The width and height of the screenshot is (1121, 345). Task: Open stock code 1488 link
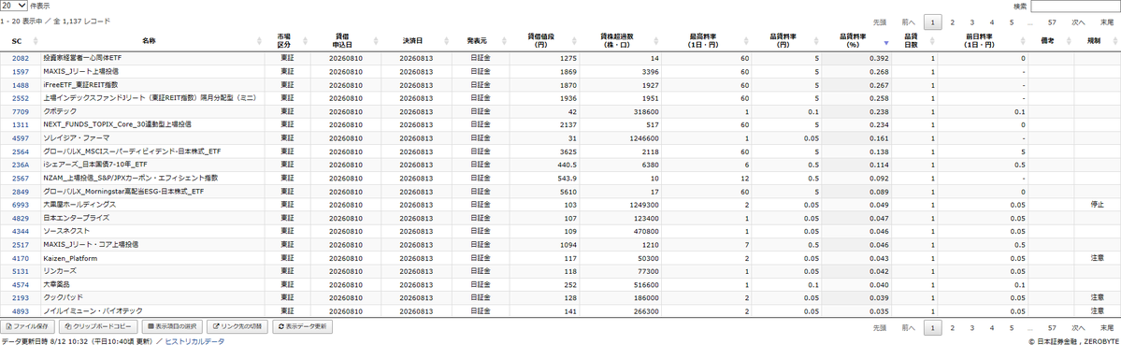coord(21,84)
